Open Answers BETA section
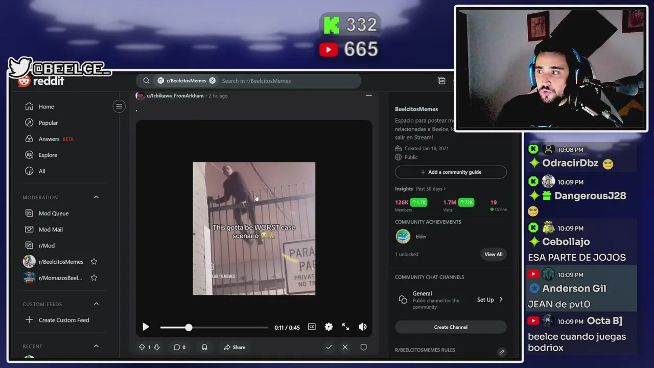 pos(49,139)
